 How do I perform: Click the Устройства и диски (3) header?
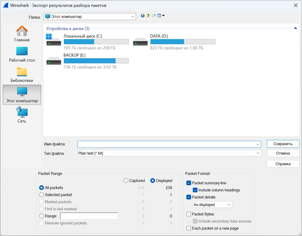[x=68, y=28]
